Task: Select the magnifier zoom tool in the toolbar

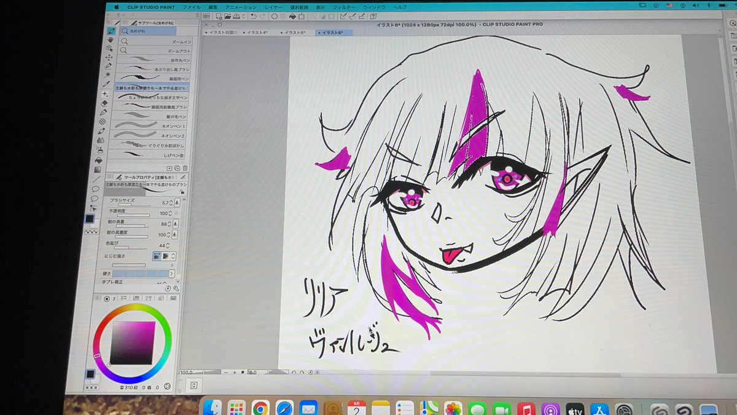Action: point(111,30)
